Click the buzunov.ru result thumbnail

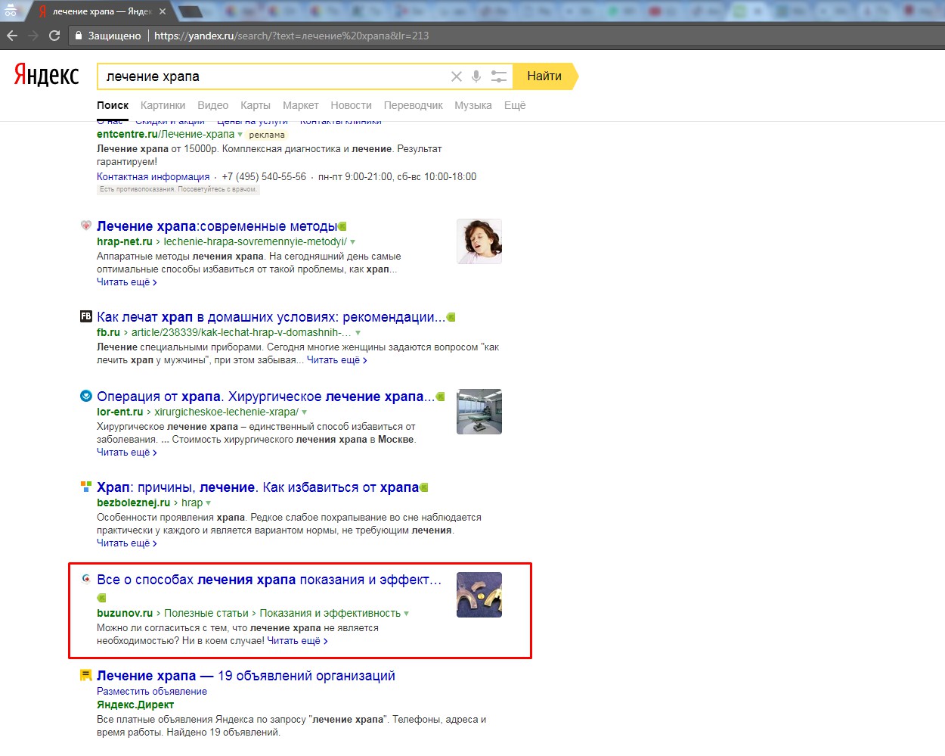click(x=479, y=595)
